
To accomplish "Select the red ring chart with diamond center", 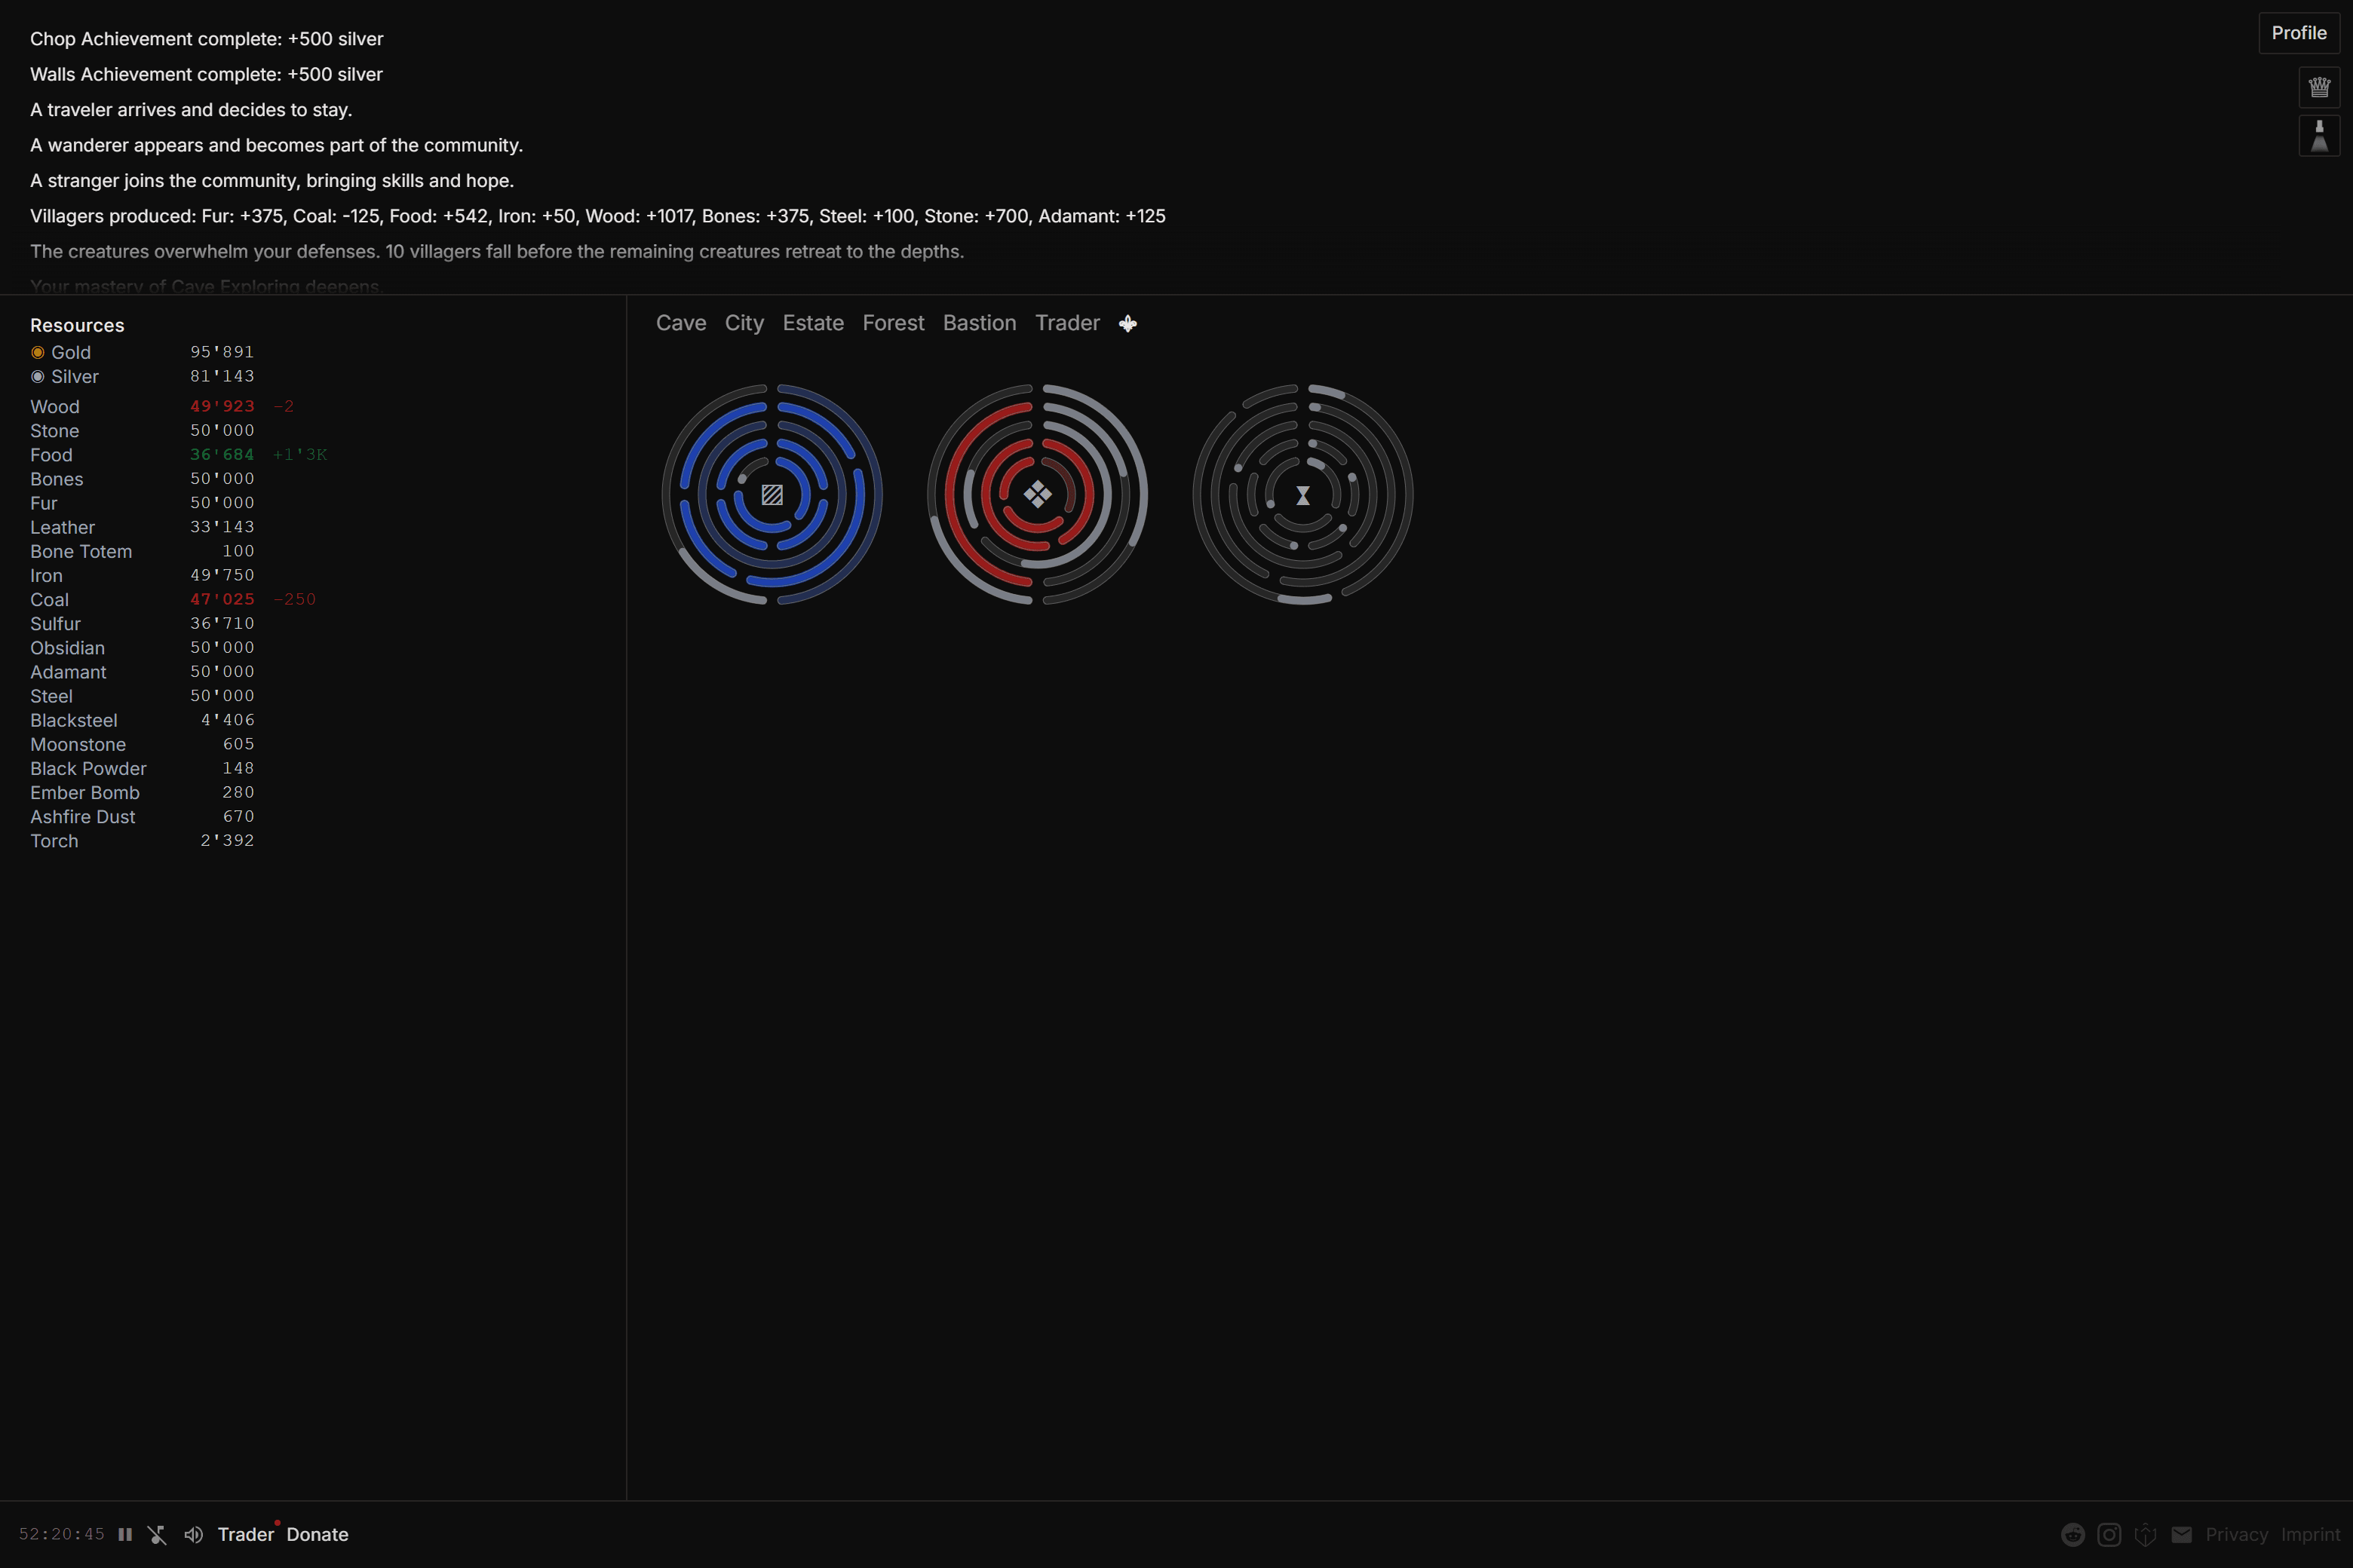I will [x=1038, y=494].
